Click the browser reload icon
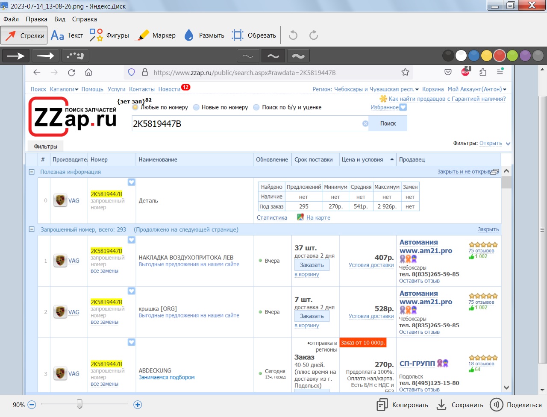 71,72
